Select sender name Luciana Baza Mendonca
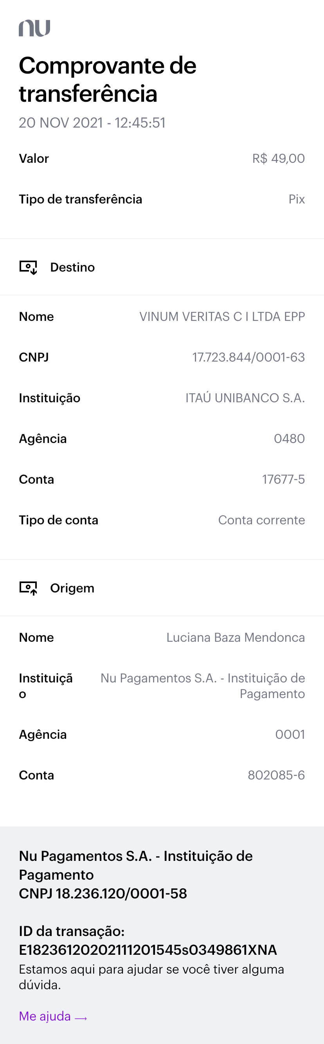Screen dimensions: 324x1044 click(235, 637)
